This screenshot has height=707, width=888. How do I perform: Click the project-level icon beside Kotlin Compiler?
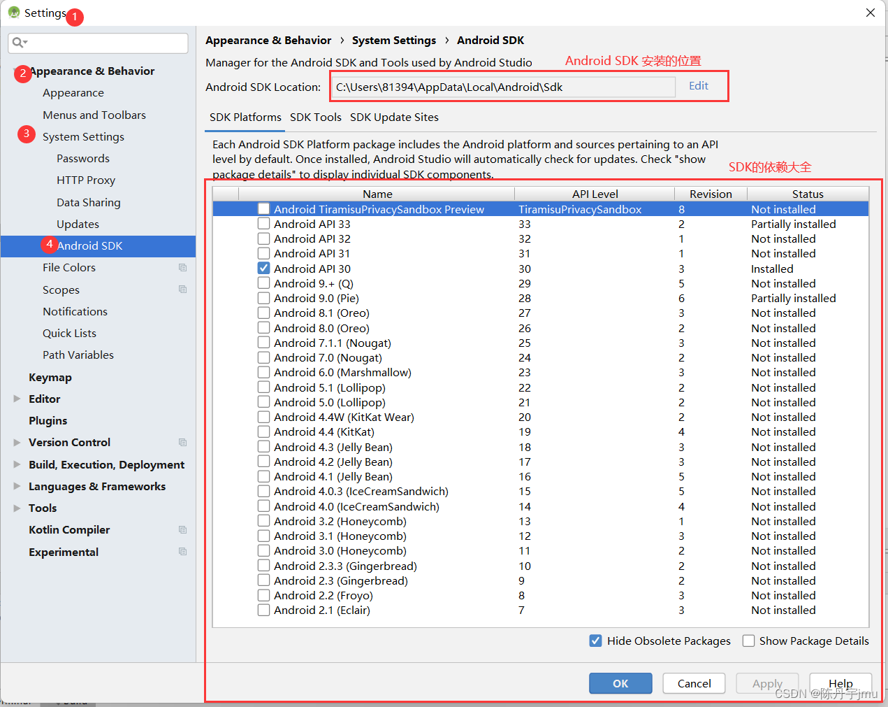pyautogui.click(x=183, y=530)
